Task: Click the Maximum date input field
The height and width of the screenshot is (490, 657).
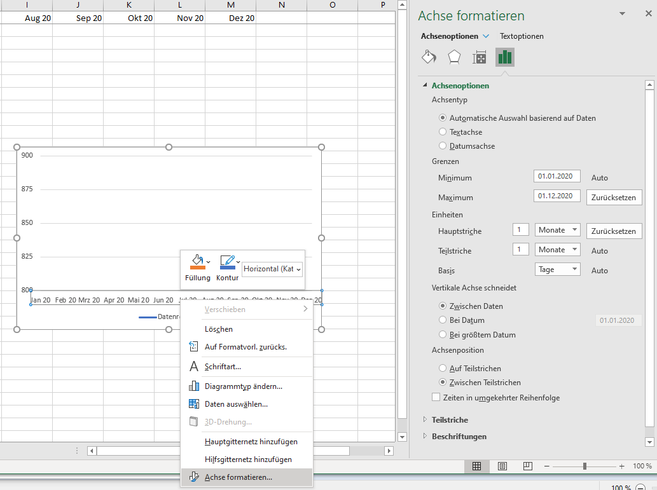Action: (557, 196)
